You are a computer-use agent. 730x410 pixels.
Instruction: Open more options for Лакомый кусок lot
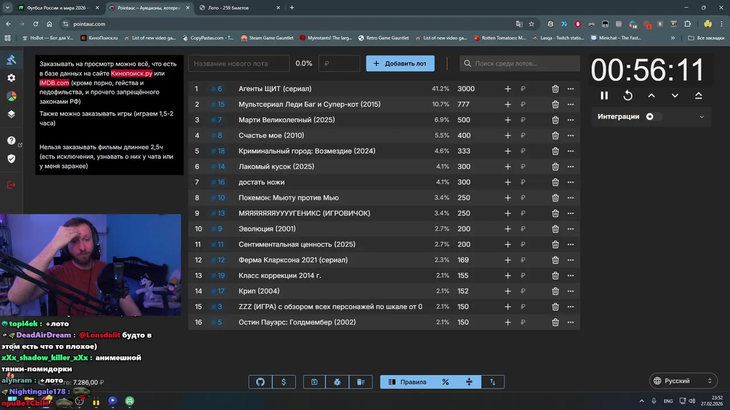coord(570,167)
